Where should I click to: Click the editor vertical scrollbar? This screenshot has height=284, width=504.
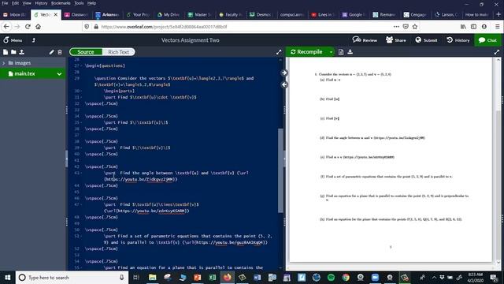(280, 170)
